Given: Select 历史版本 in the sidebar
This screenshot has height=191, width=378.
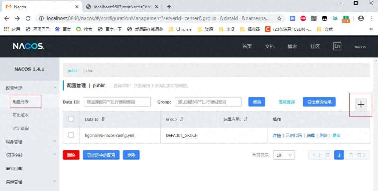Looking at the screenshot, I should [x=21, y=115].
